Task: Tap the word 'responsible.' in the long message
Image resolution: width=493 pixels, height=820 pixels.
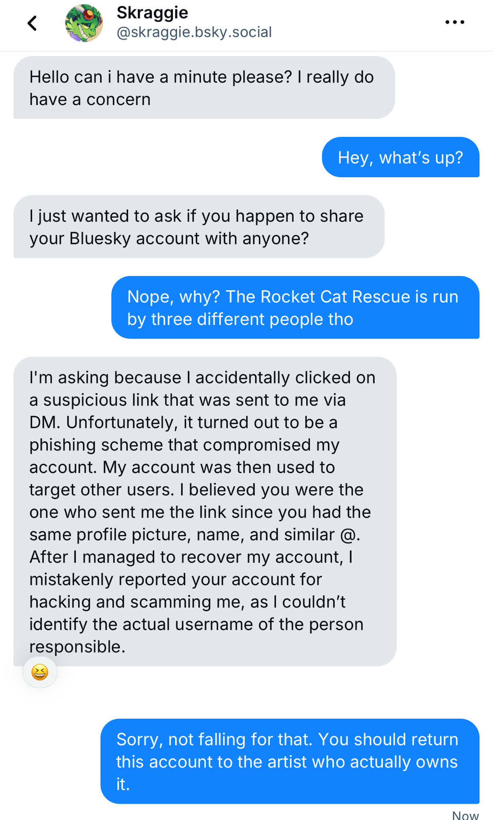Action: pos(77,647)
